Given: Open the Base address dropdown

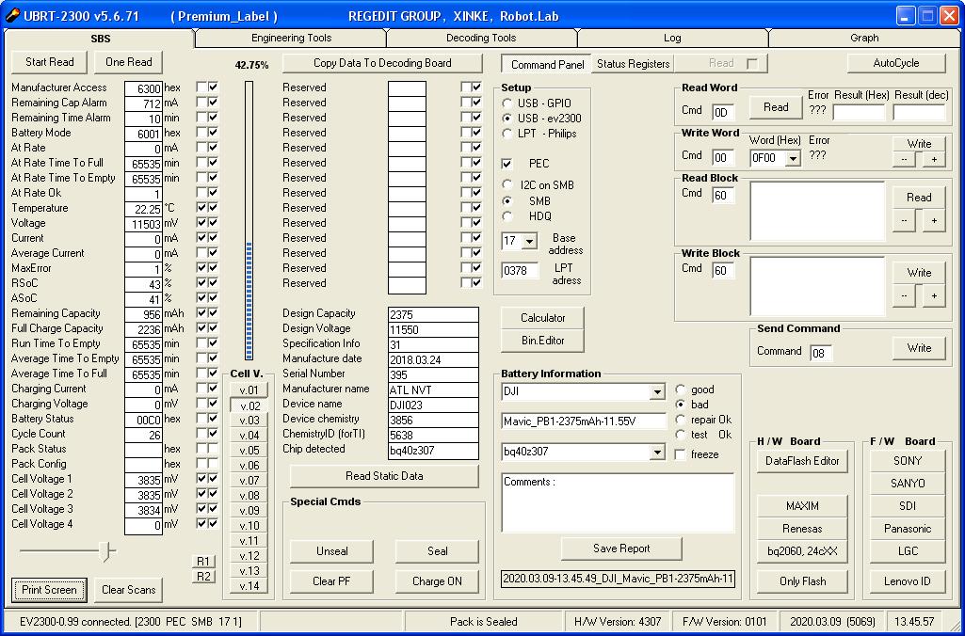Looking at the screenshot, I should click(x=529, y=241).
